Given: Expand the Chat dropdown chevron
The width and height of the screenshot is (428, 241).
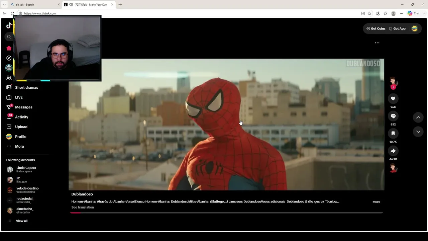Looking at the screenshot, I should point(424,13).
